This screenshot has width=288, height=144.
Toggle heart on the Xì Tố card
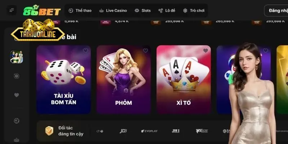[x=206, y=50]
